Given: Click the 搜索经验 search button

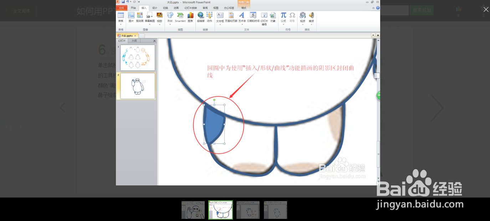Looking at the screenshot, I should point(422,10).
